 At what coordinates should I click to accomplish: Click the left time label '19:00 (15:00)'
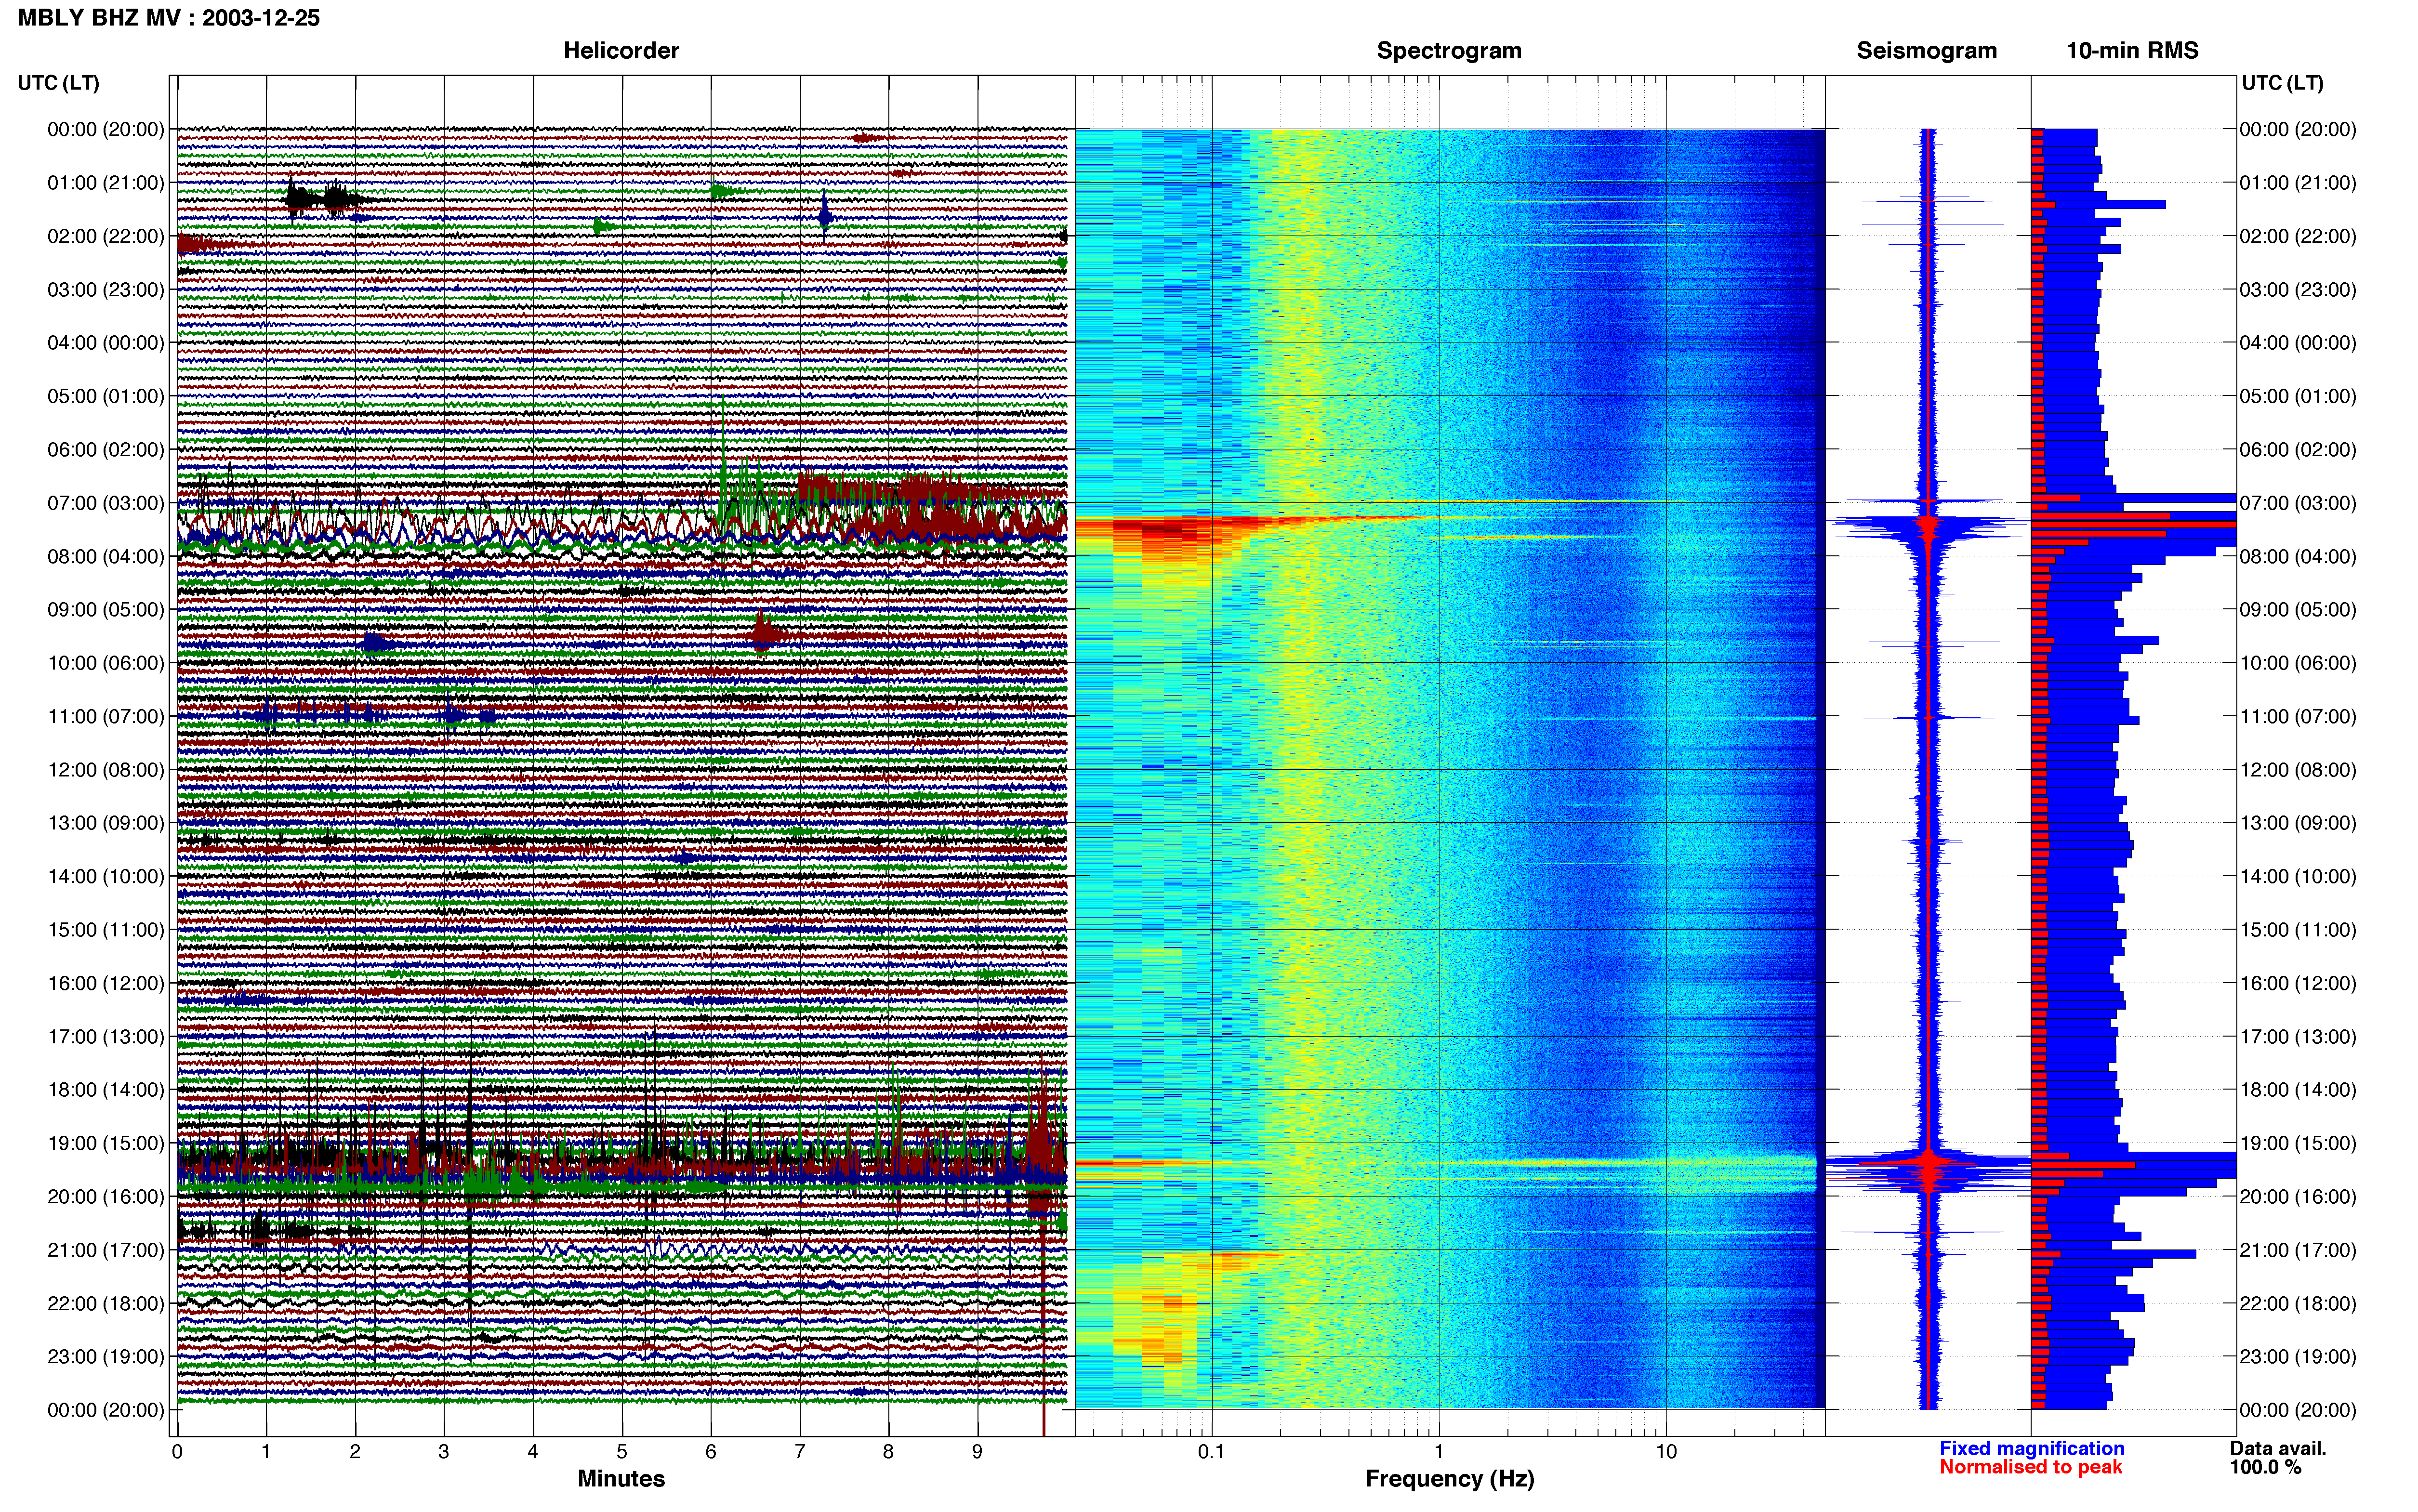105,1142
